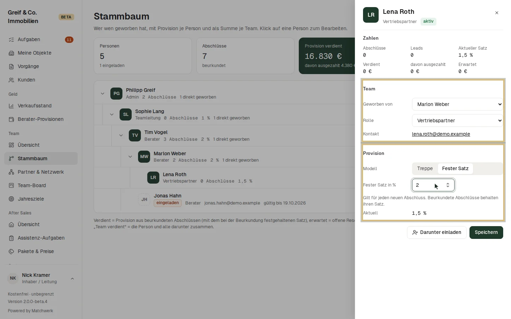
Task: Click the Pakete & Preise tag icon
Action: pos(11,251)
